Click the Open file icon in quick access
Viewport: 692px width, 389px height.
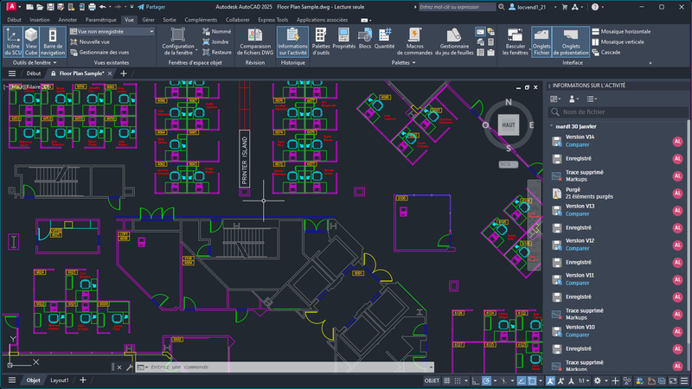pyautogui.click(x=40, y=7)
